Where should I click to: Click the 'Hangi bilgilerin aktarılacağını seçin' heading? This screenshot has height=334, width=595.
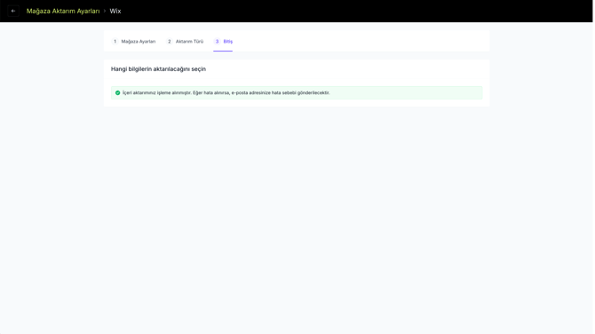coord(158,69)
